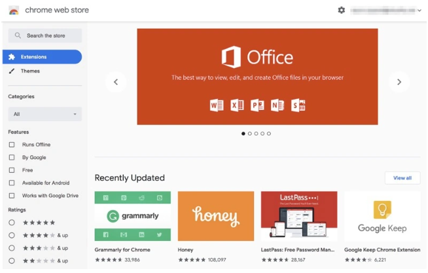The image size is (428, 273).
Task: Click the Sway icon in Office banner
Action: [x=298, y=105]
